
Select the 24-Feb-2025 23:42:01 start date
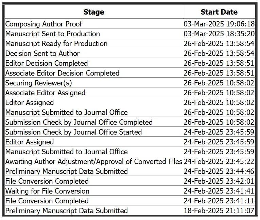pyautogui.click(x=219, y=181)
